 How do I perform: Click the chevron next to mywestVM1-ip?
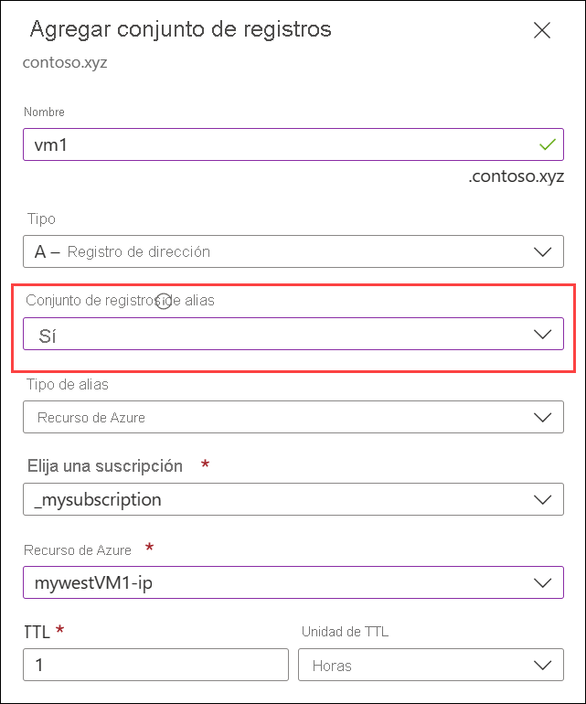coord(542,582)
